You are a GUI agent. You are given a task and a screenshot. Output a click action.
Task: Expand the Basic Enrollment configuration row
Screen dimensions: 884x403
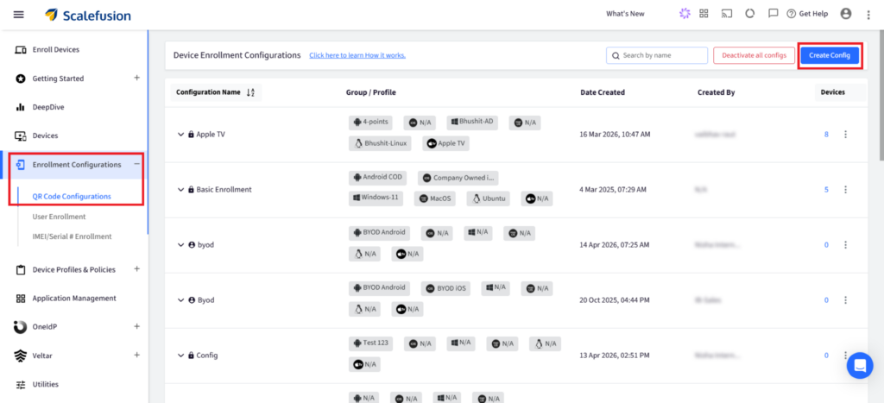click(x=180, y=190)
